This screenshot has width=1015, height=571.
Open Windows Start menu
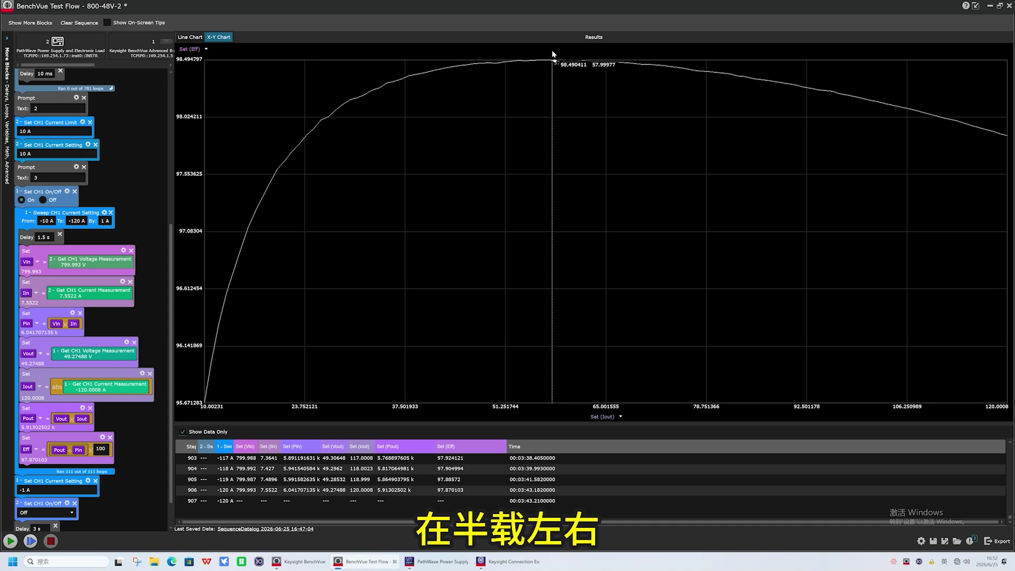tap(13, 561)
